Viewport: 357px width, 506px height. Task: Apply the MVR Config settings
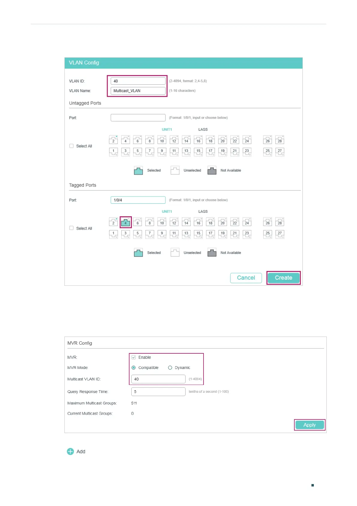[310, 425]
